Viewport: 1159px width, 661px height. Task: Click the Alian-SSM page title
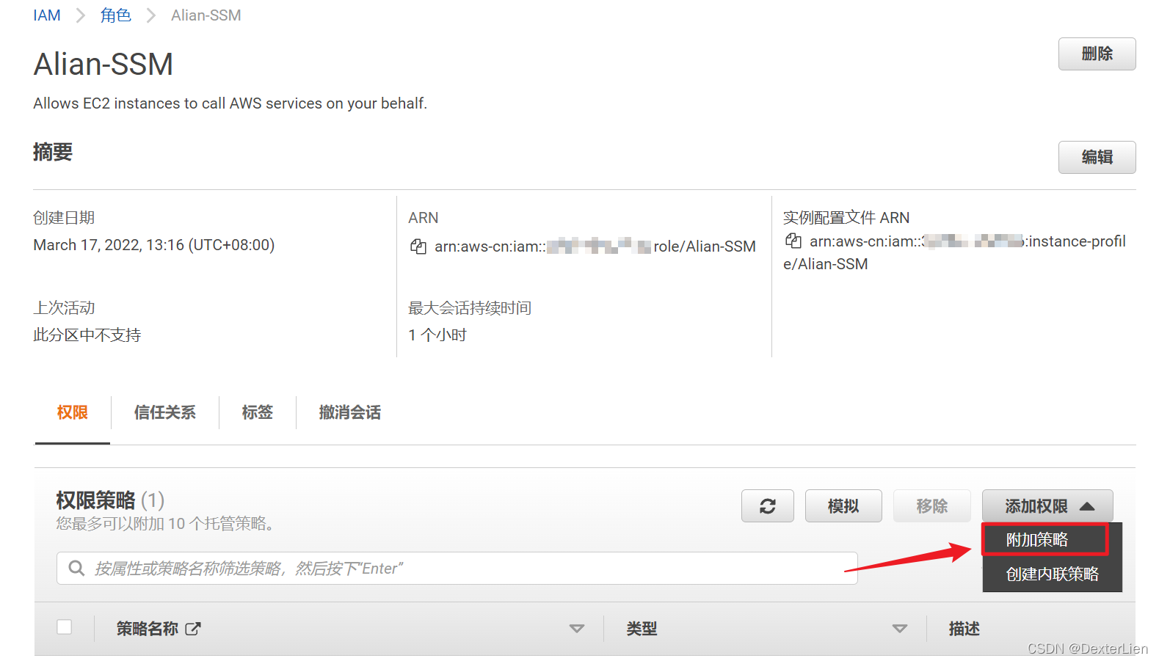point(103,65)
